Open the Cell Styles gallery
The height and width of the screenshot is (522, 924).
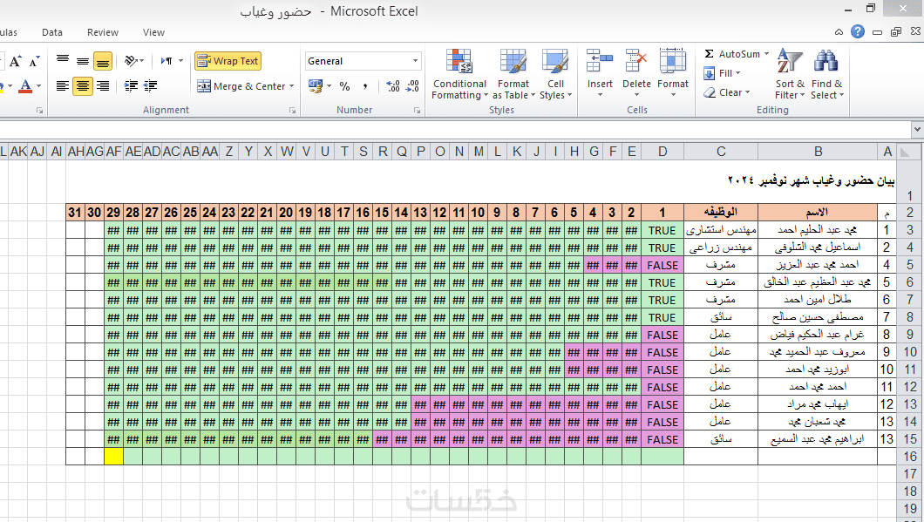[555, 74]
